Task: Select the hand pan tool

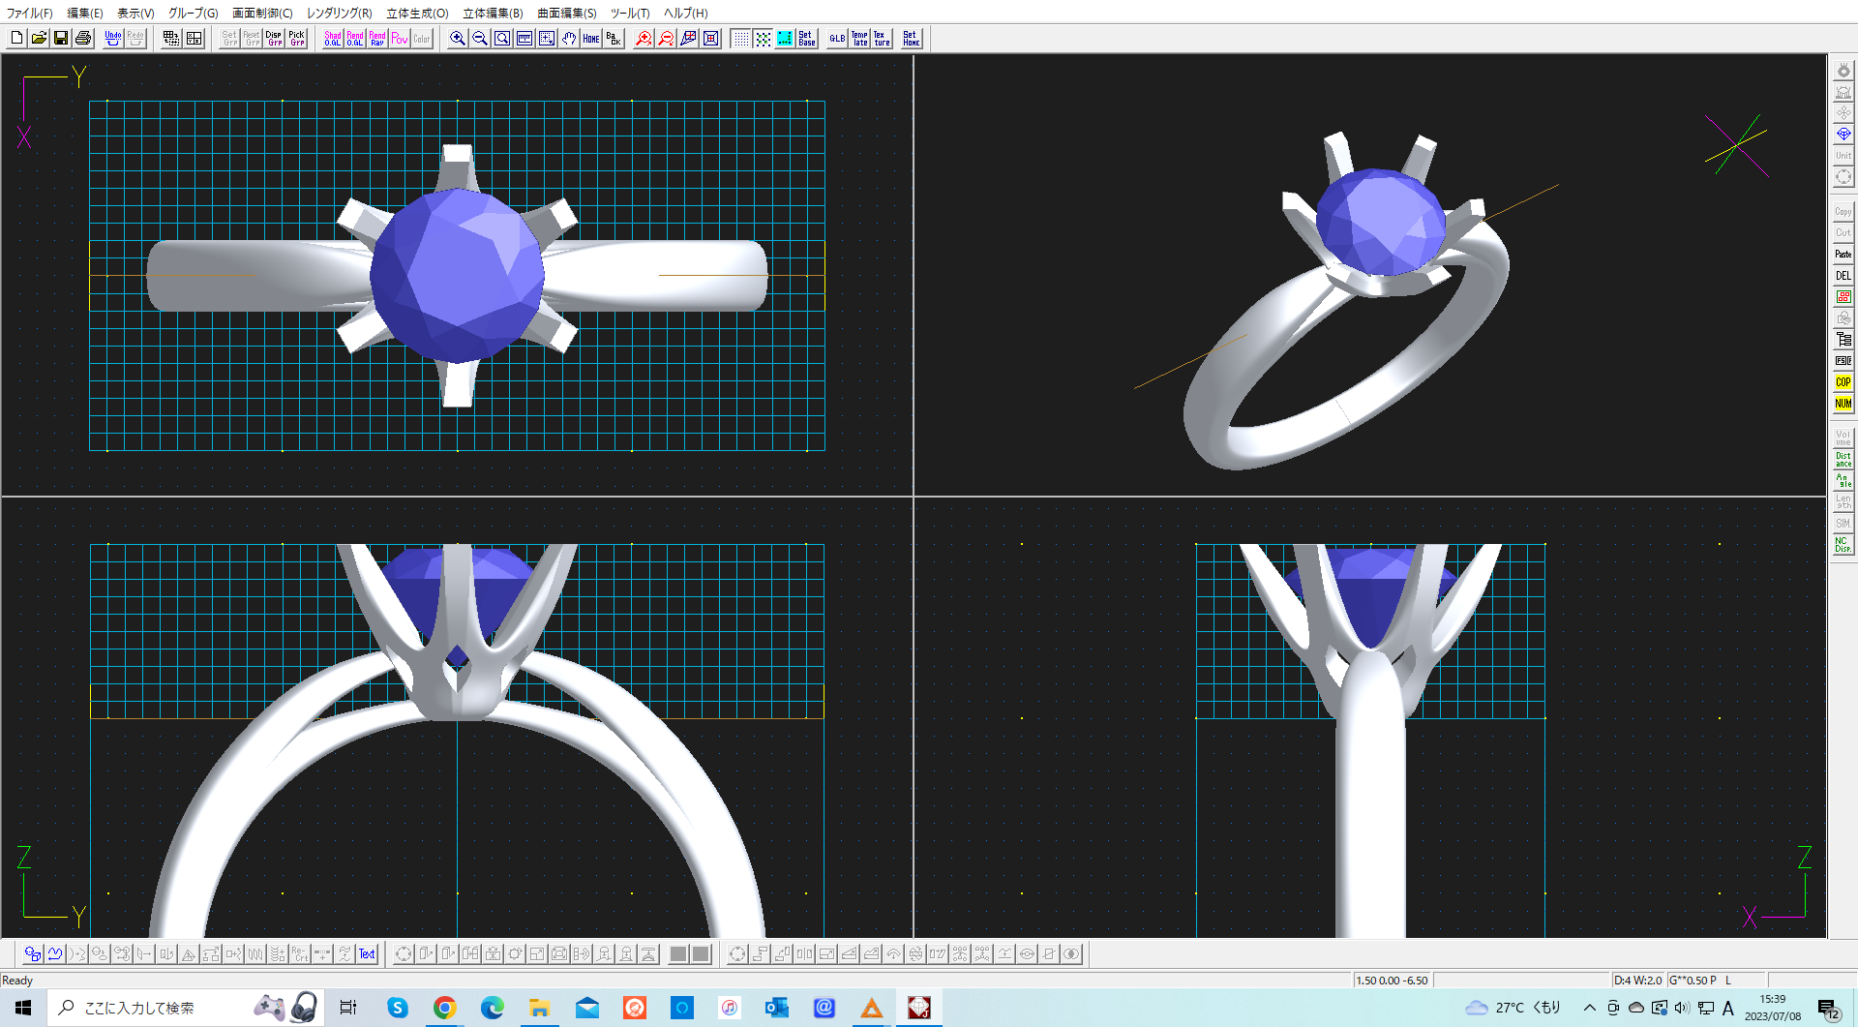Action: point(569,39)
